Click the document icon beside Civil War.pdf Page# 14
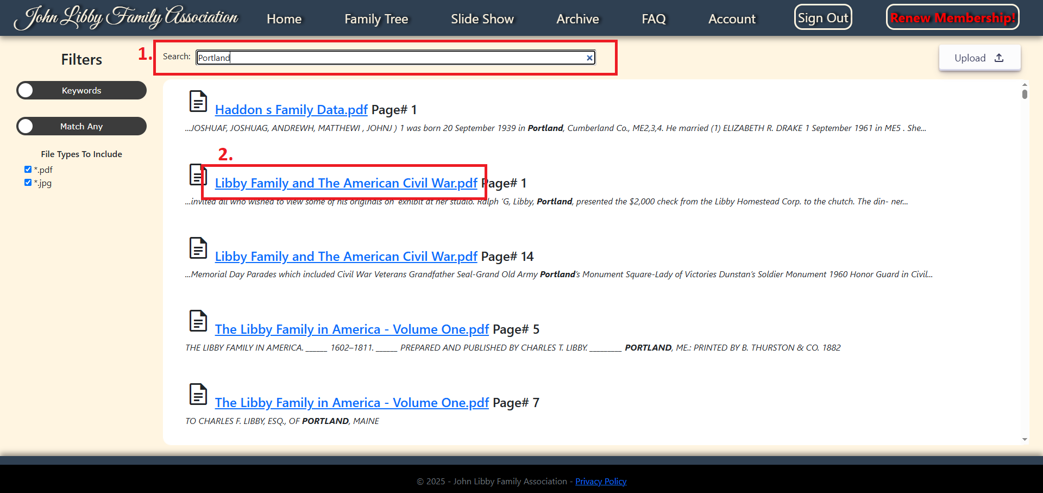This screenshot has height=493, width=1043. tap(198, 248)
